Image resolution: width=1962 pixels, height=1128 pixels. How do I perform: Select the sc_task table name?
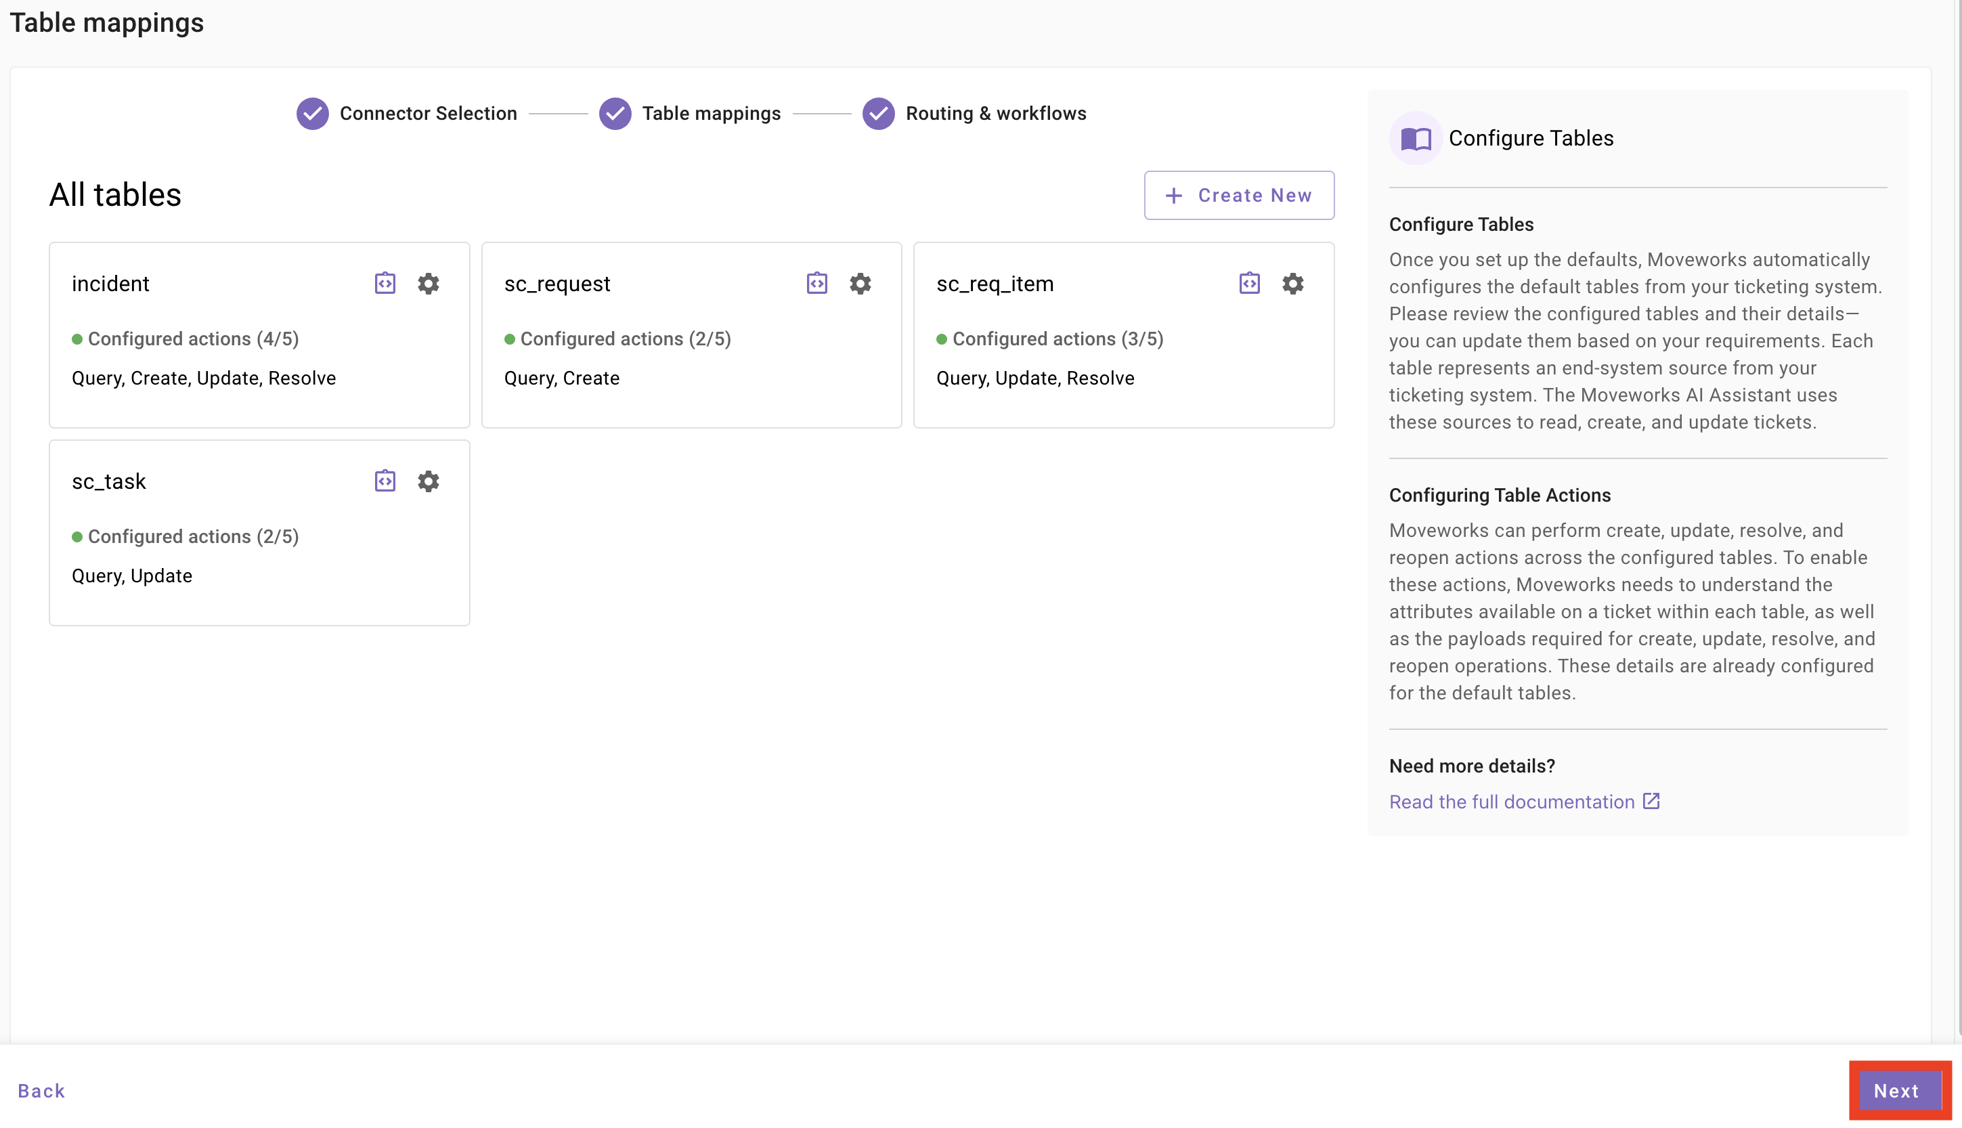(x=109, y=481)
